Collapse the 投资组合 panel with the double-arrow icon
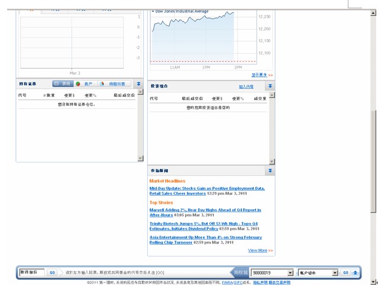378x286 pixels. pyautogui.click(x=270, y=86)
